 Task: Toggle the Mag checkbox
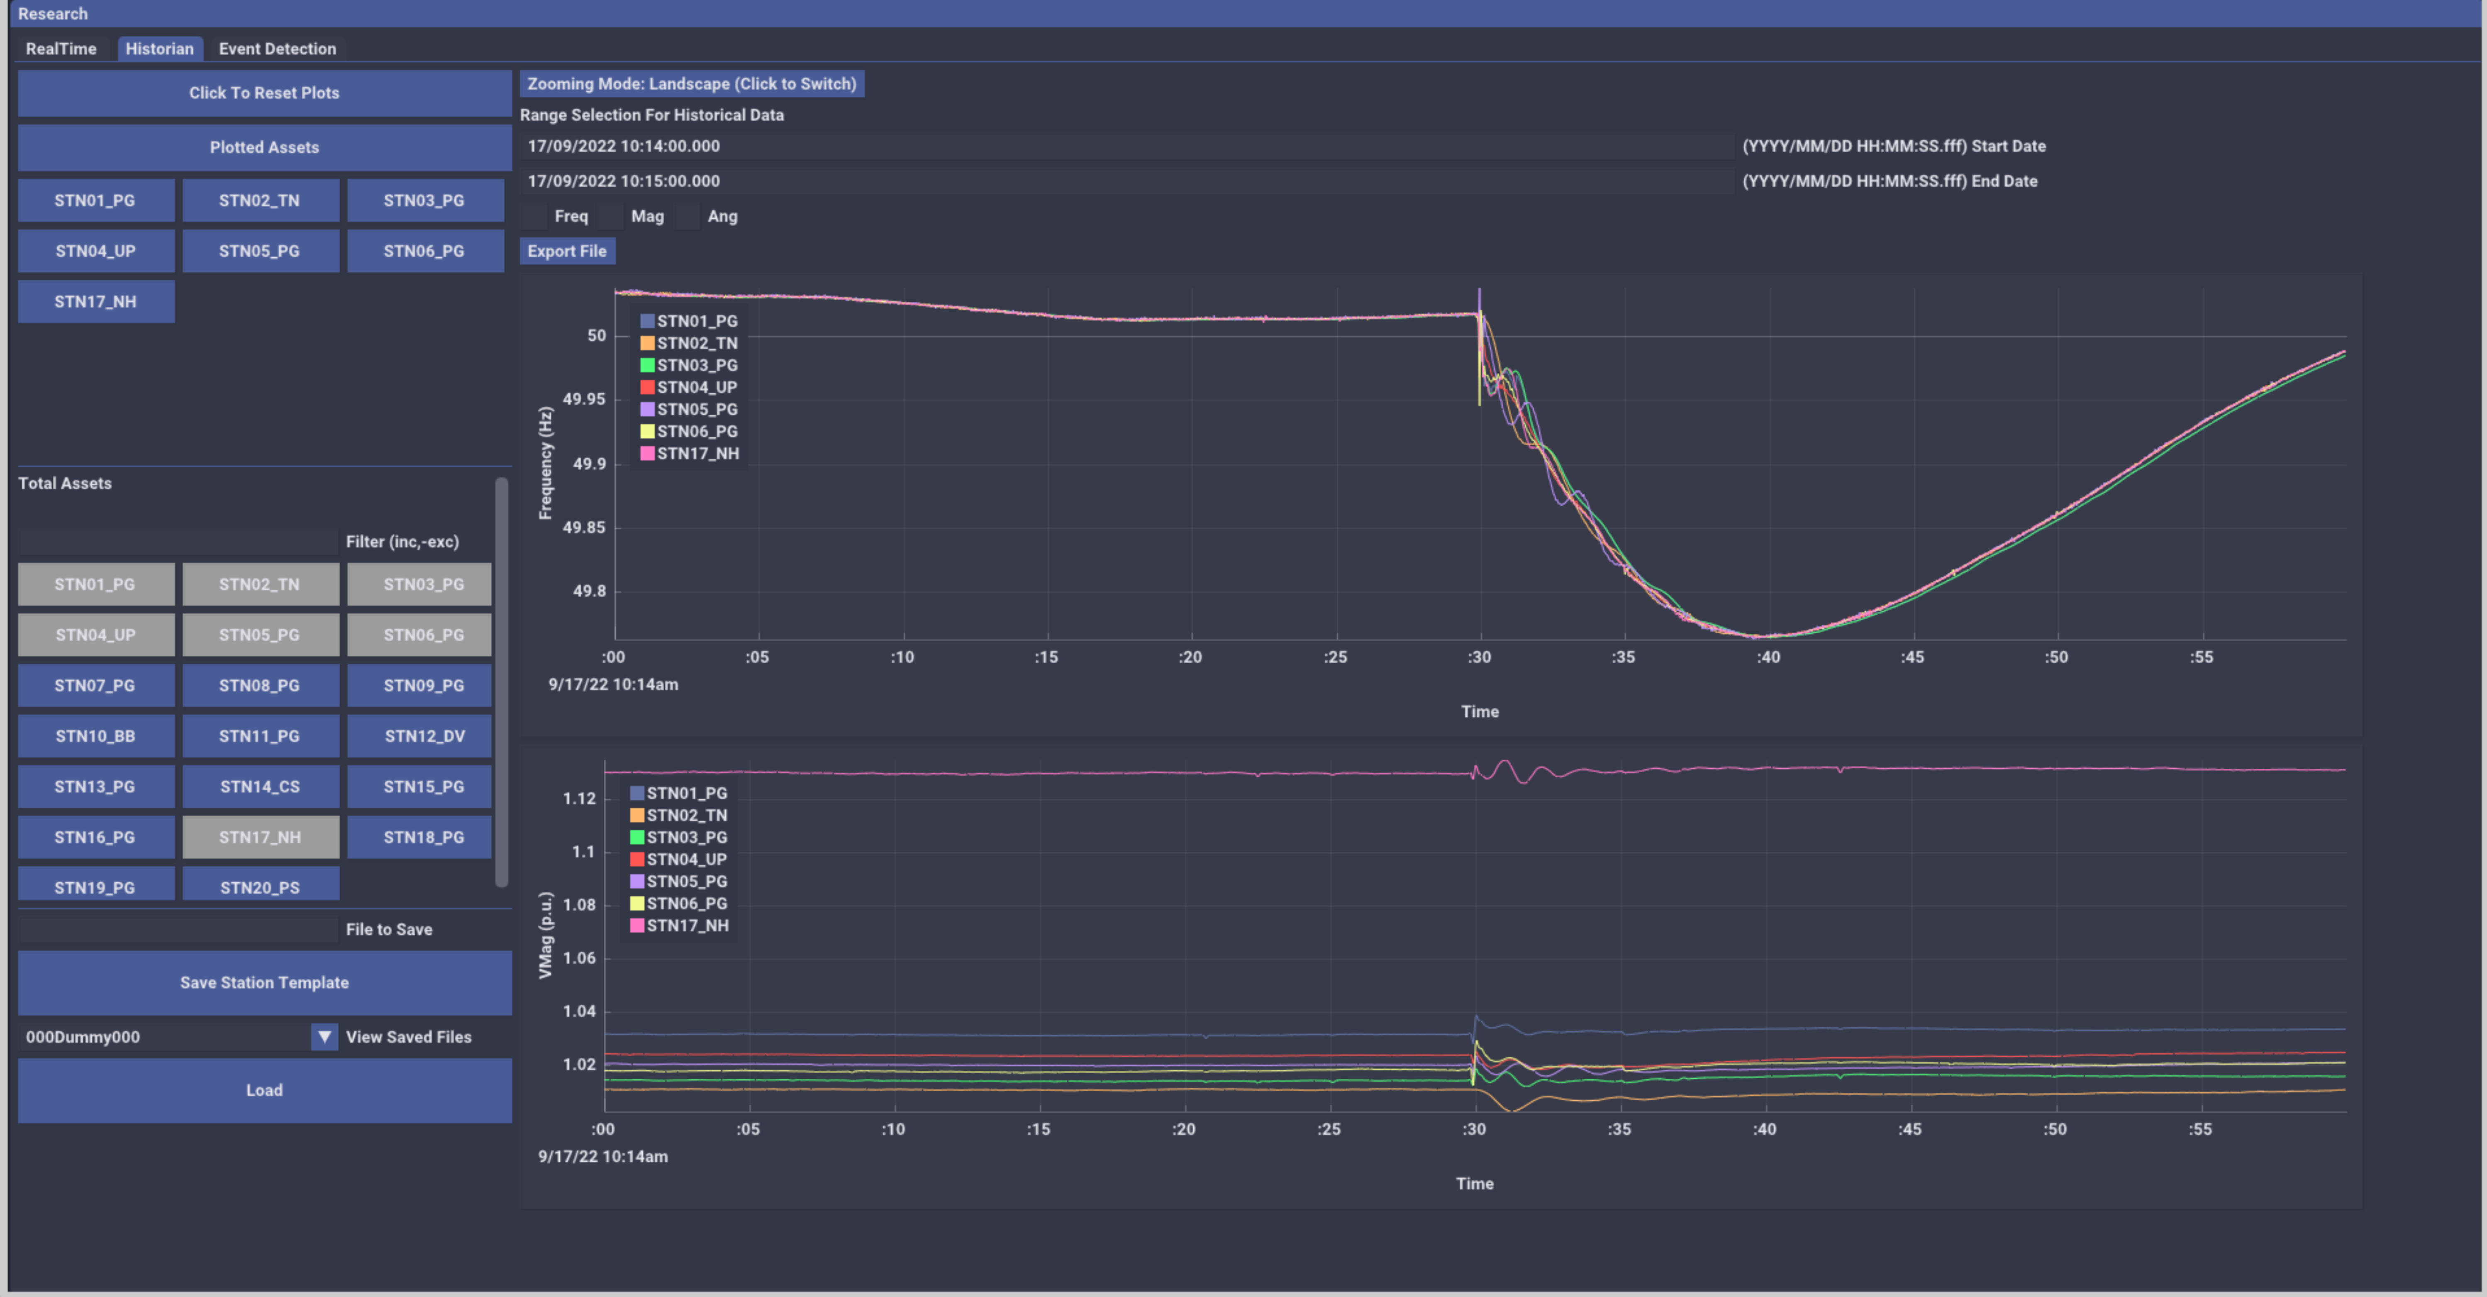click(x=610, y=216)
